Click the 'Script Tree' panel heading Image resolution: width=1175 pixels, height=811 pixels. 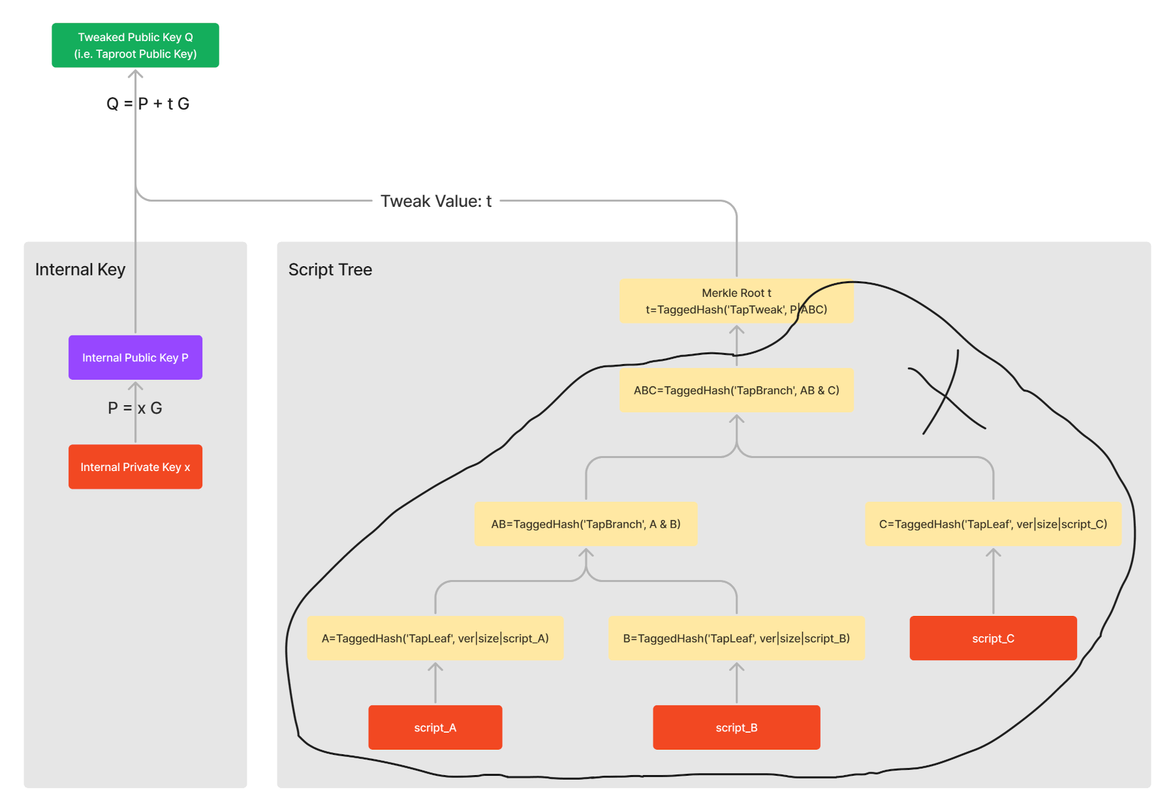[330, 269]
